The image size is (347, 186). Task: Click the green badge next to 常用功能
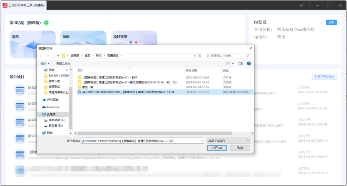pos(46,23)
